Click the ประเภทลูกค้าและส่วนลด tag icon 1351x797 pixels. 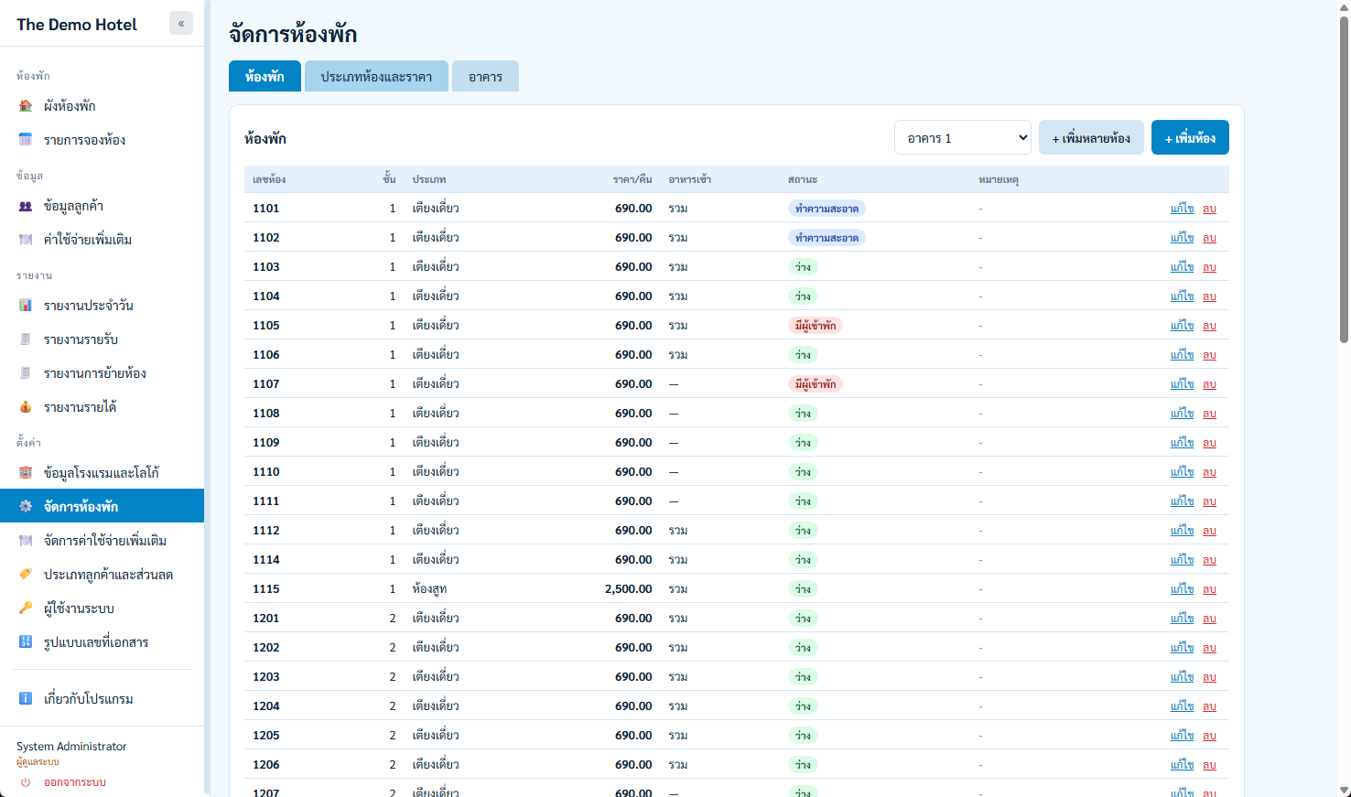click(x=26, y=575)
